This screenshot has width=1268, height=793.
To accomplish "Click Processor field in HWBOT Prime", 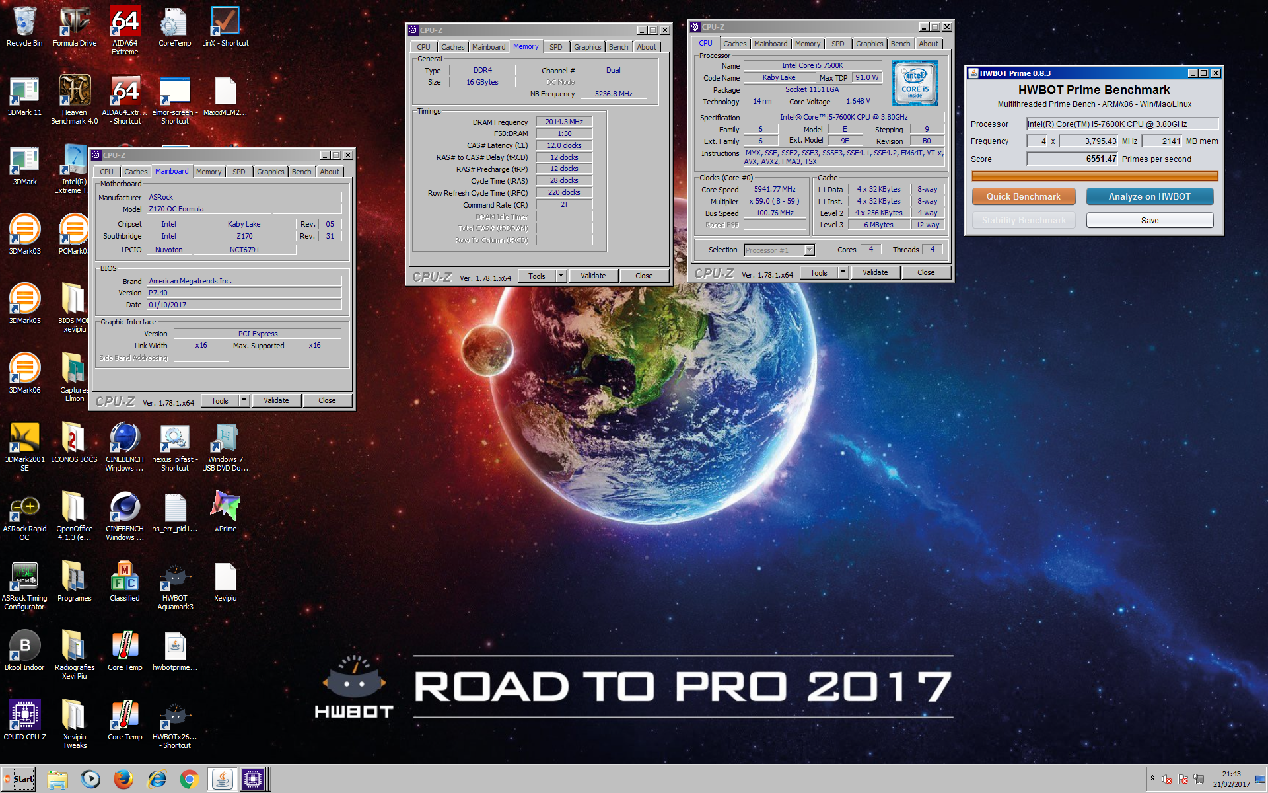I will [x=1122, y=124].
